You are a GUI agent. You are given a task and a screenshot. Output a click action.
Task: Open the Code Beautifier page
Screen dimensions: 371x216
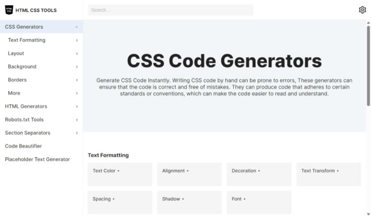tap(23, 146)
